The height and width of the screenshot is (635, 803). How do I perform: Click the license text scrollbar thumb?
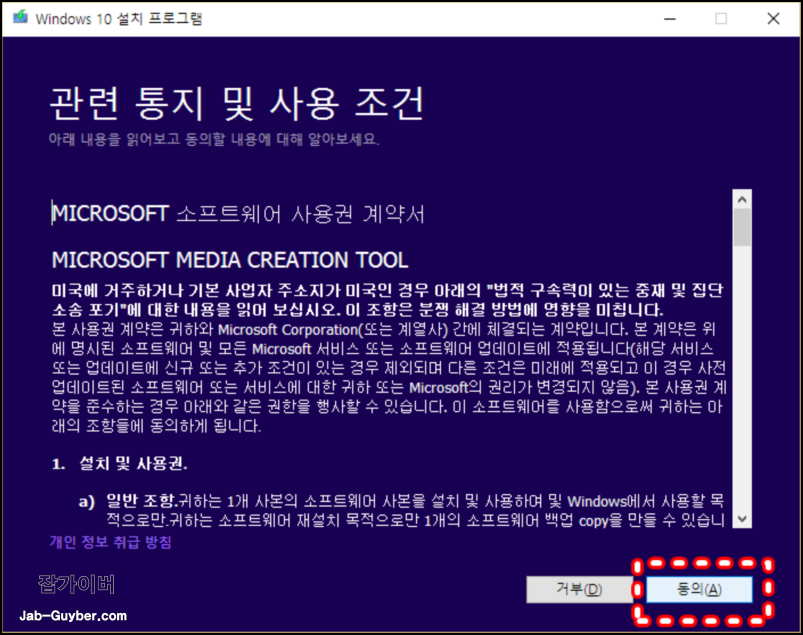click(x=742, y=227)
